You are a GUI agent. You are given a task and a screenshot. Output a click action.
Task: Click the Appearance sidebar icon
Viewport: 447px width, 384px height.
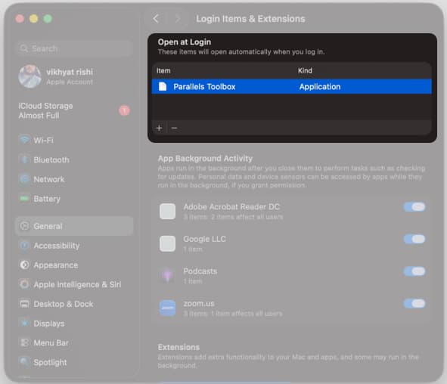click(24, 265)
